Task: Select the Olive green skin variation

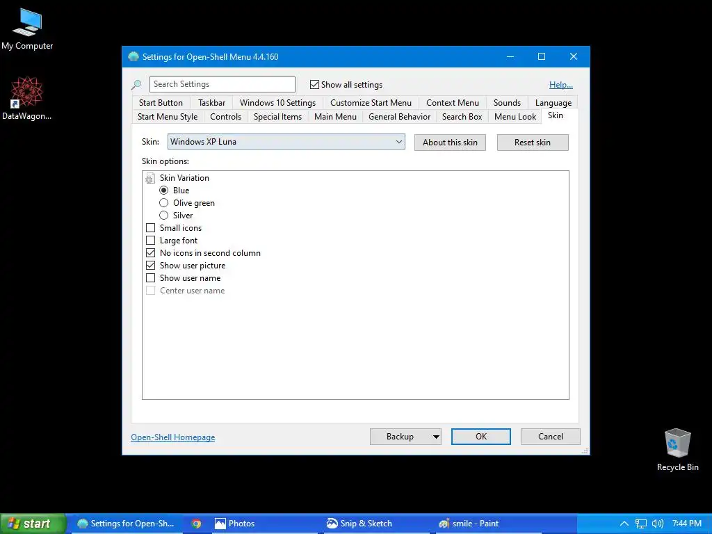Action: click(164, 203)
